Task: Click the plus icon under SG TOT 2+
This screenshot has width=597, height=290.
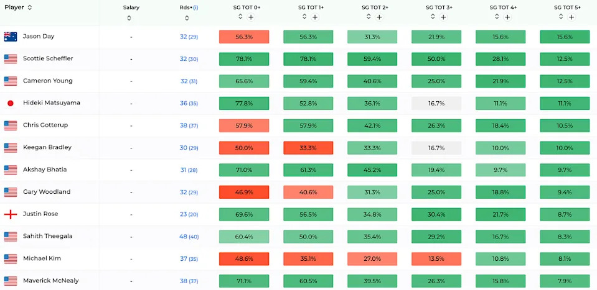Action: coord(379,17)
